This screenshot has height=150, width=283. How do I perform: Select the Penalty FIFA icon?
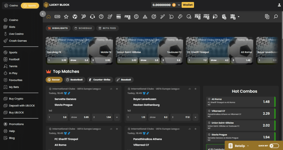pyautogui.click(x=206, y=17)
